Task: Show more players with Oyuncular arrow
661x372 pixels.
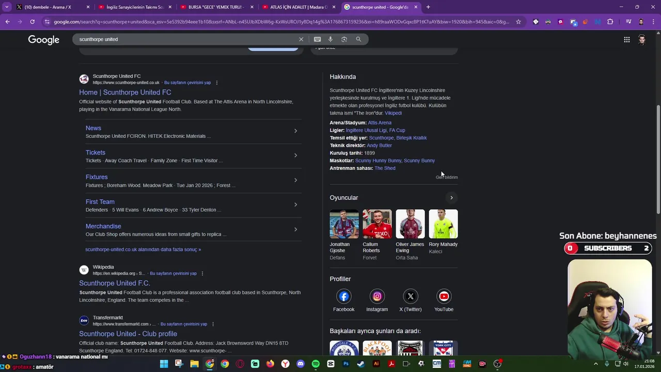Action: point(451,198)
